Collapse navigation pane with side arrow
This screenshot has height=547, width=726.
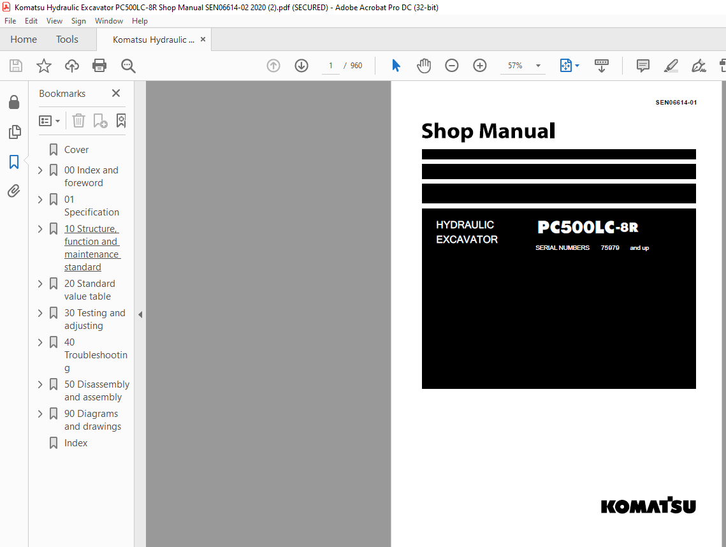[x=140, y=314]
